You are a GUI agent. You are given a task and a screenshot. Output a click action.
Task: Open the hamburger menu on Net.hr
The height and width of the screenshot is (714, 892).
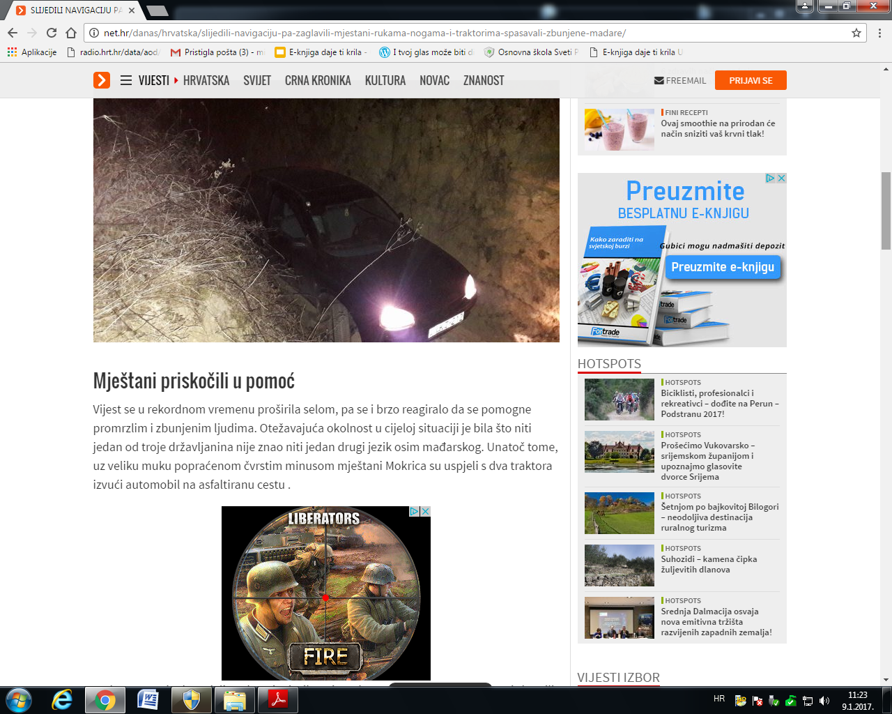tap(126, 80)
